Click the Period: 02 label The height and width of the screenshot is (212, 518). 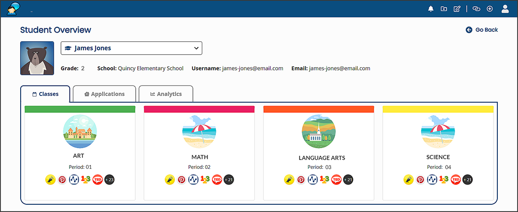(x=199, y=167)
